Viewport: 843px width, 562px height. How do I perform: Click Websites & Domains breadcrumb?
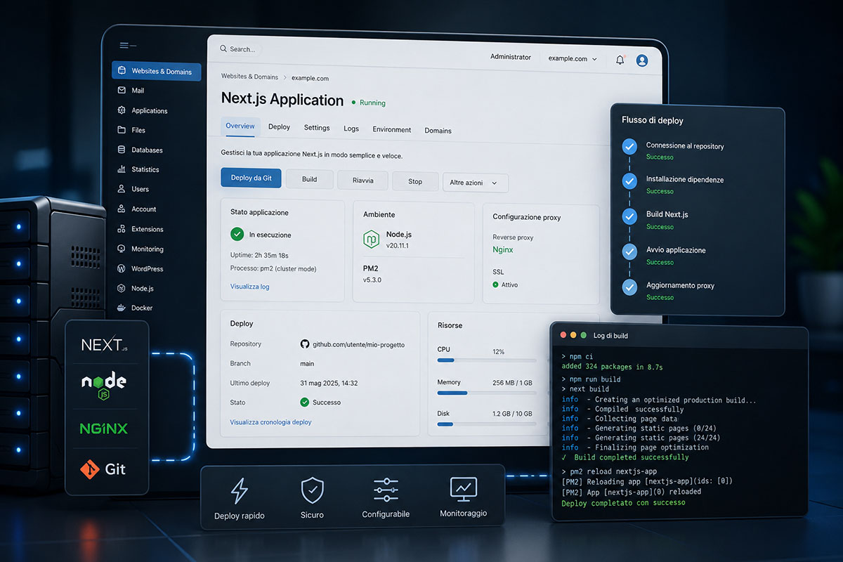[249, 77]
